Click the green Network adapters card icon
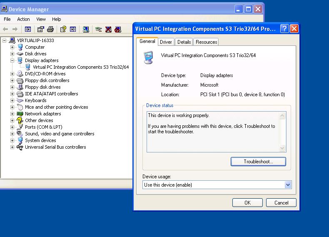Image resolution: width=329 pixels, height=237 pixels. (x=20, y=114)
